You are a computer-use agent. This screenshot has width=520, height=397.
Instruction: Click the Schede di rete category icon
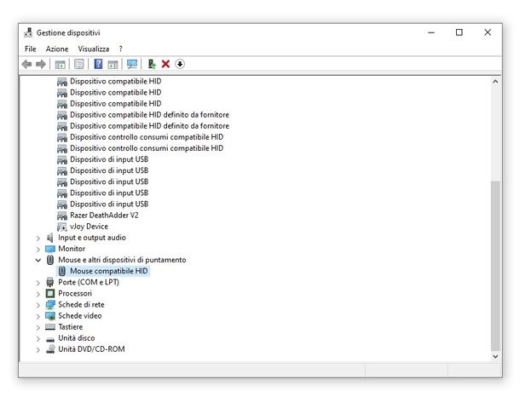50,304
